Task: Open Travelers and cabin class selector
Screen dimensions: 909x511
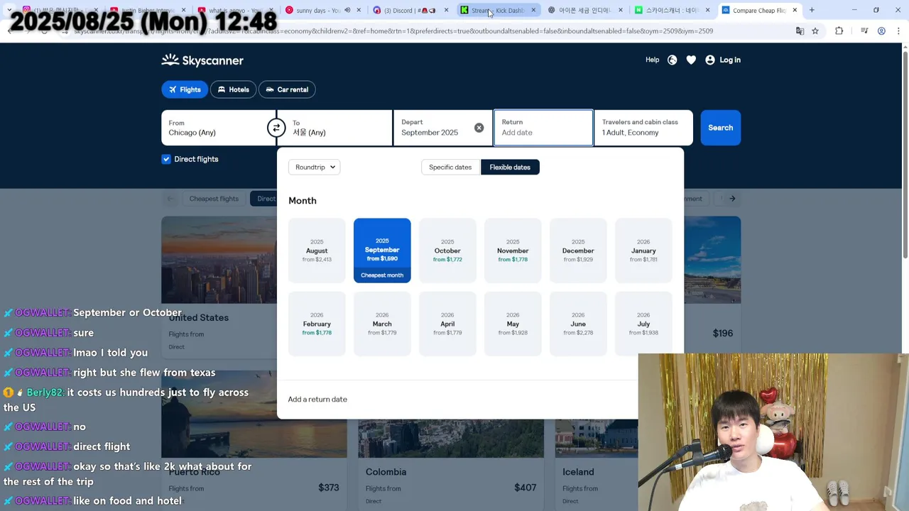Action: click(x=643, y=128)
